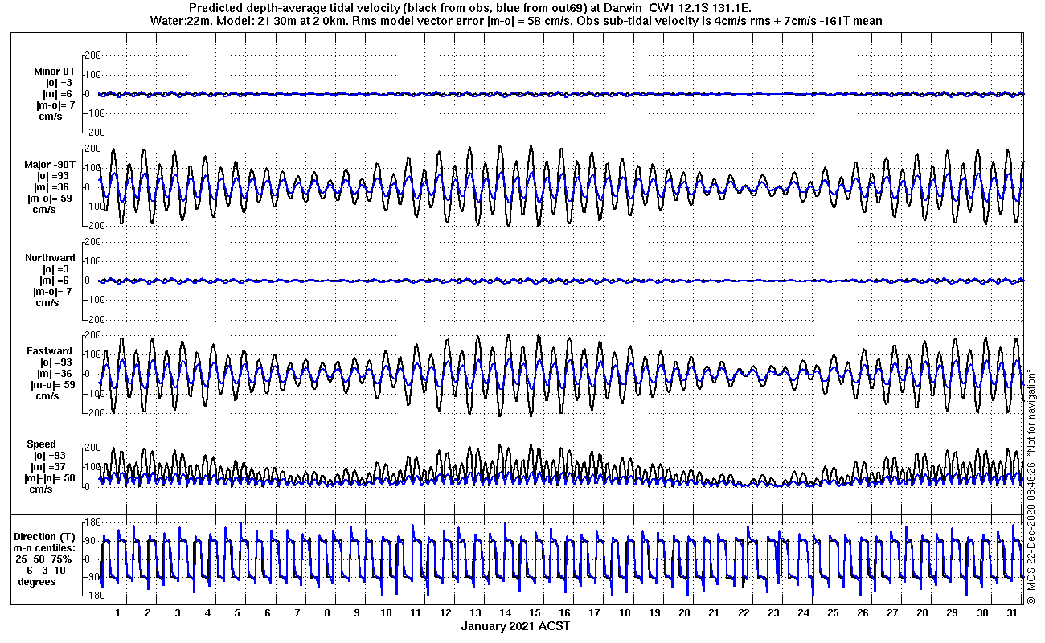Viewport: 1045px width, 643px height.
Task: Click day 5 on the date axis
Action: tap(237, 612)
